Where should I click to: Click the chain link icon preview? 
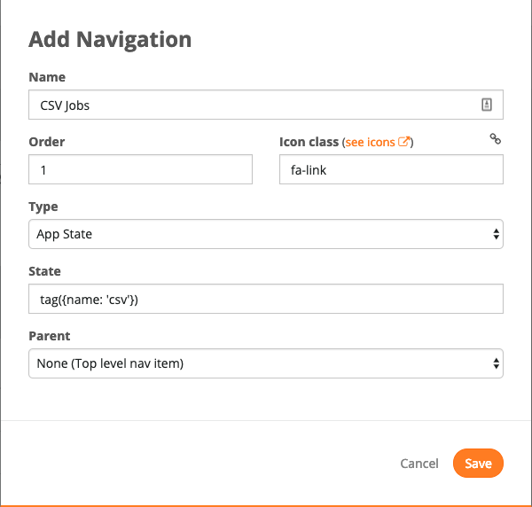point(495,138)
